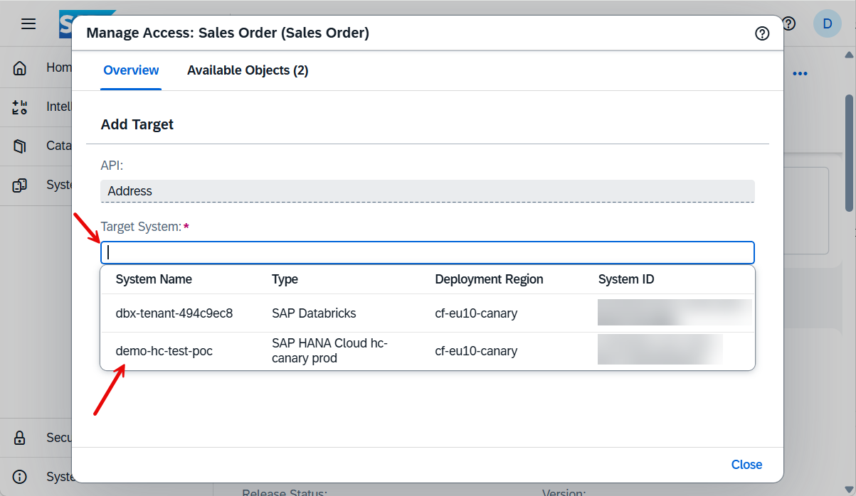Click the Deployment Region column header

click(489, 279)
